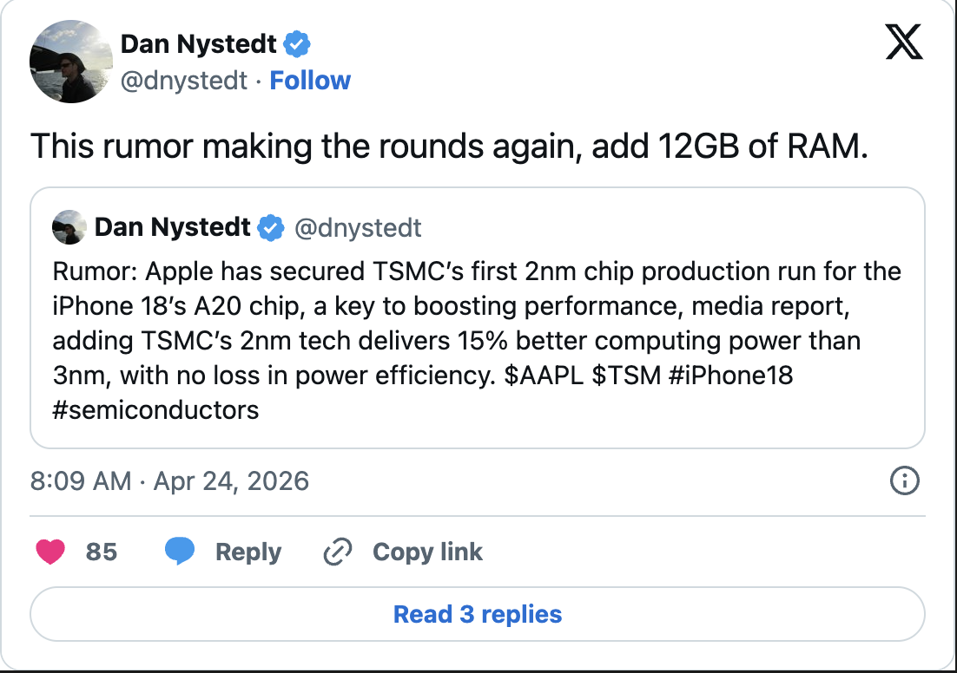Open the info icon beside the timestamp

pyautogui.click(x=905, y=481)
